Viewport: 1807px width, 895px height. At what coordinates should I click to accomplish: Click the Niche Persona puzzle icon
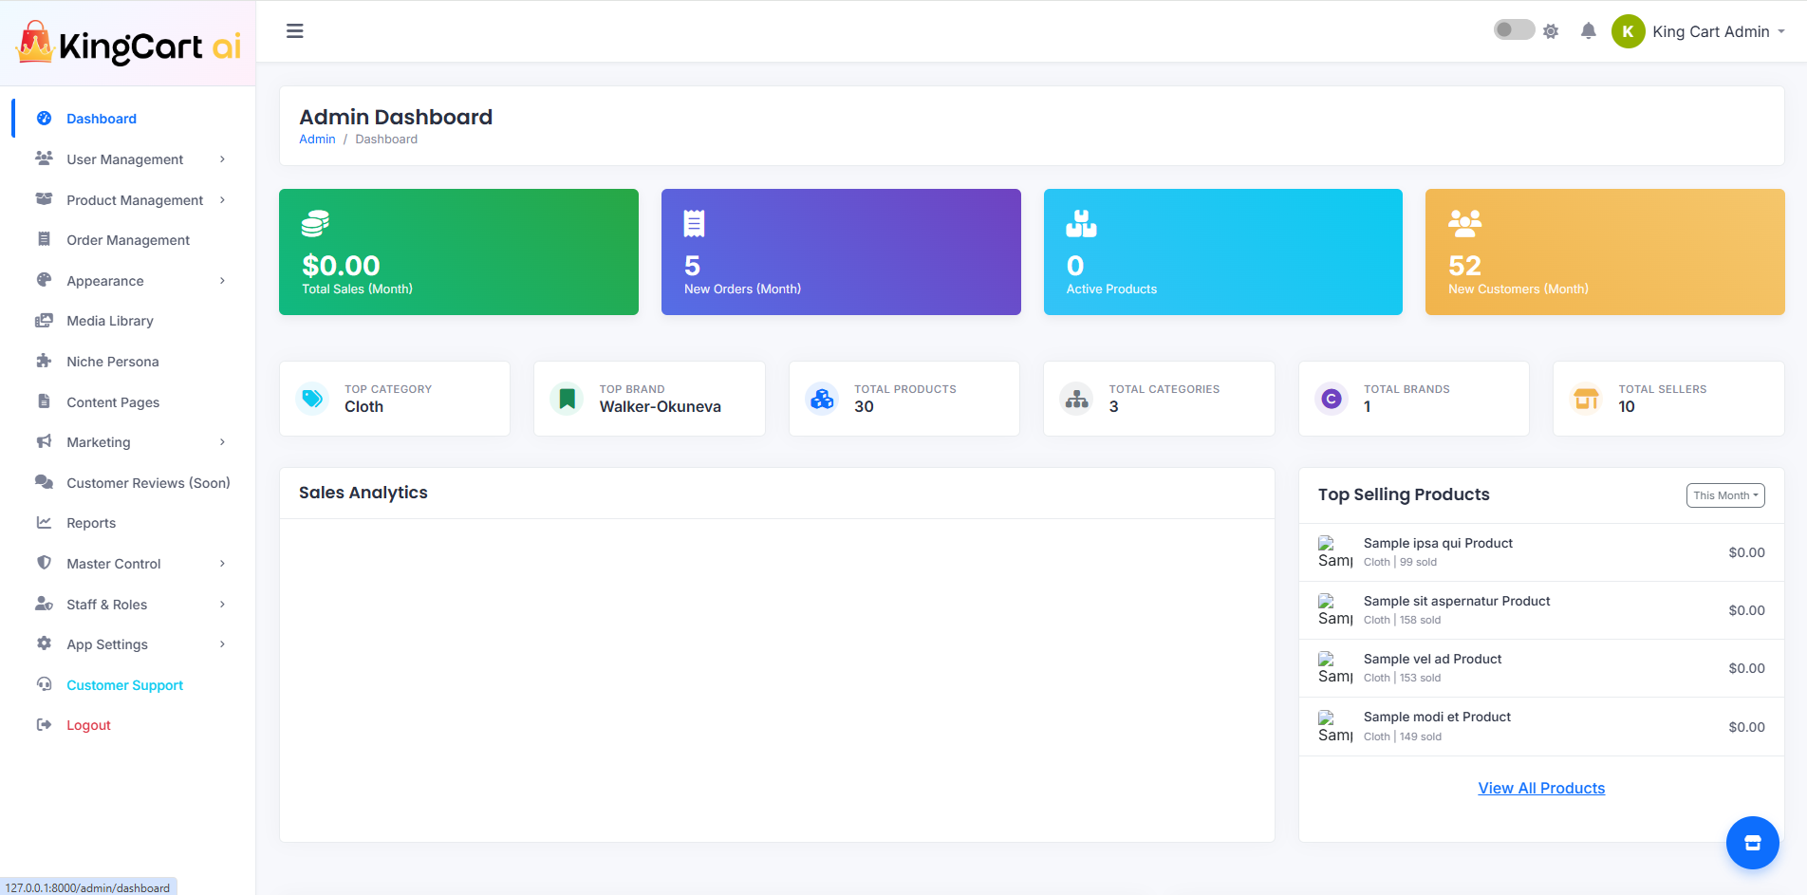[44, 362]
